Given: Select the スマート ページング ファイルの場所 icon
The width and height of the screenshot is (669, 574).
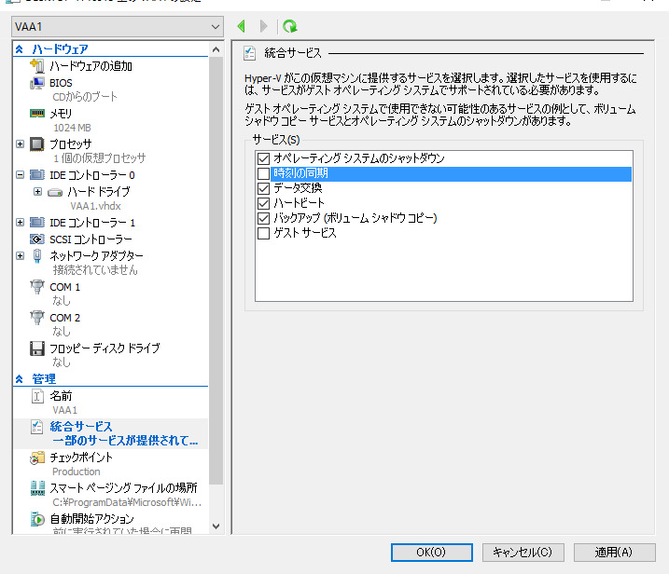Looking at the screenshot, I should click(x=37, y=488).
